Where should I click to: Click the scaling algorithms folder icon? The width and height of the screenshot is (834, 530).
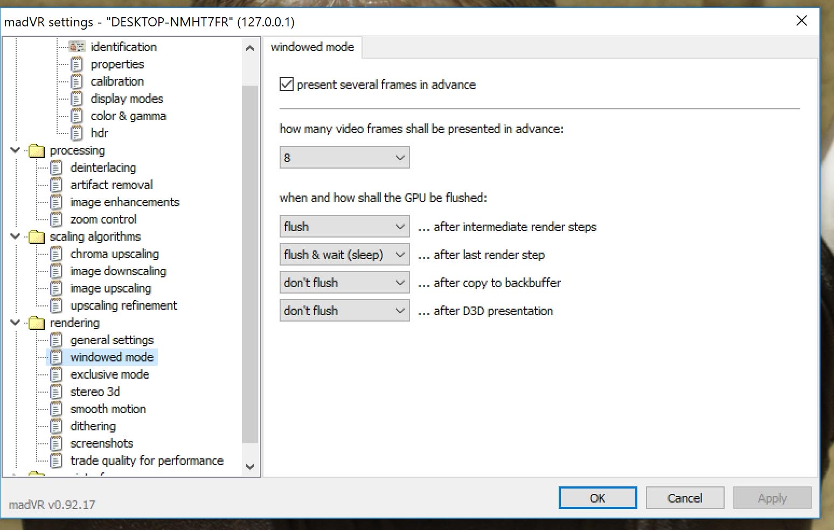click(37, 236)
